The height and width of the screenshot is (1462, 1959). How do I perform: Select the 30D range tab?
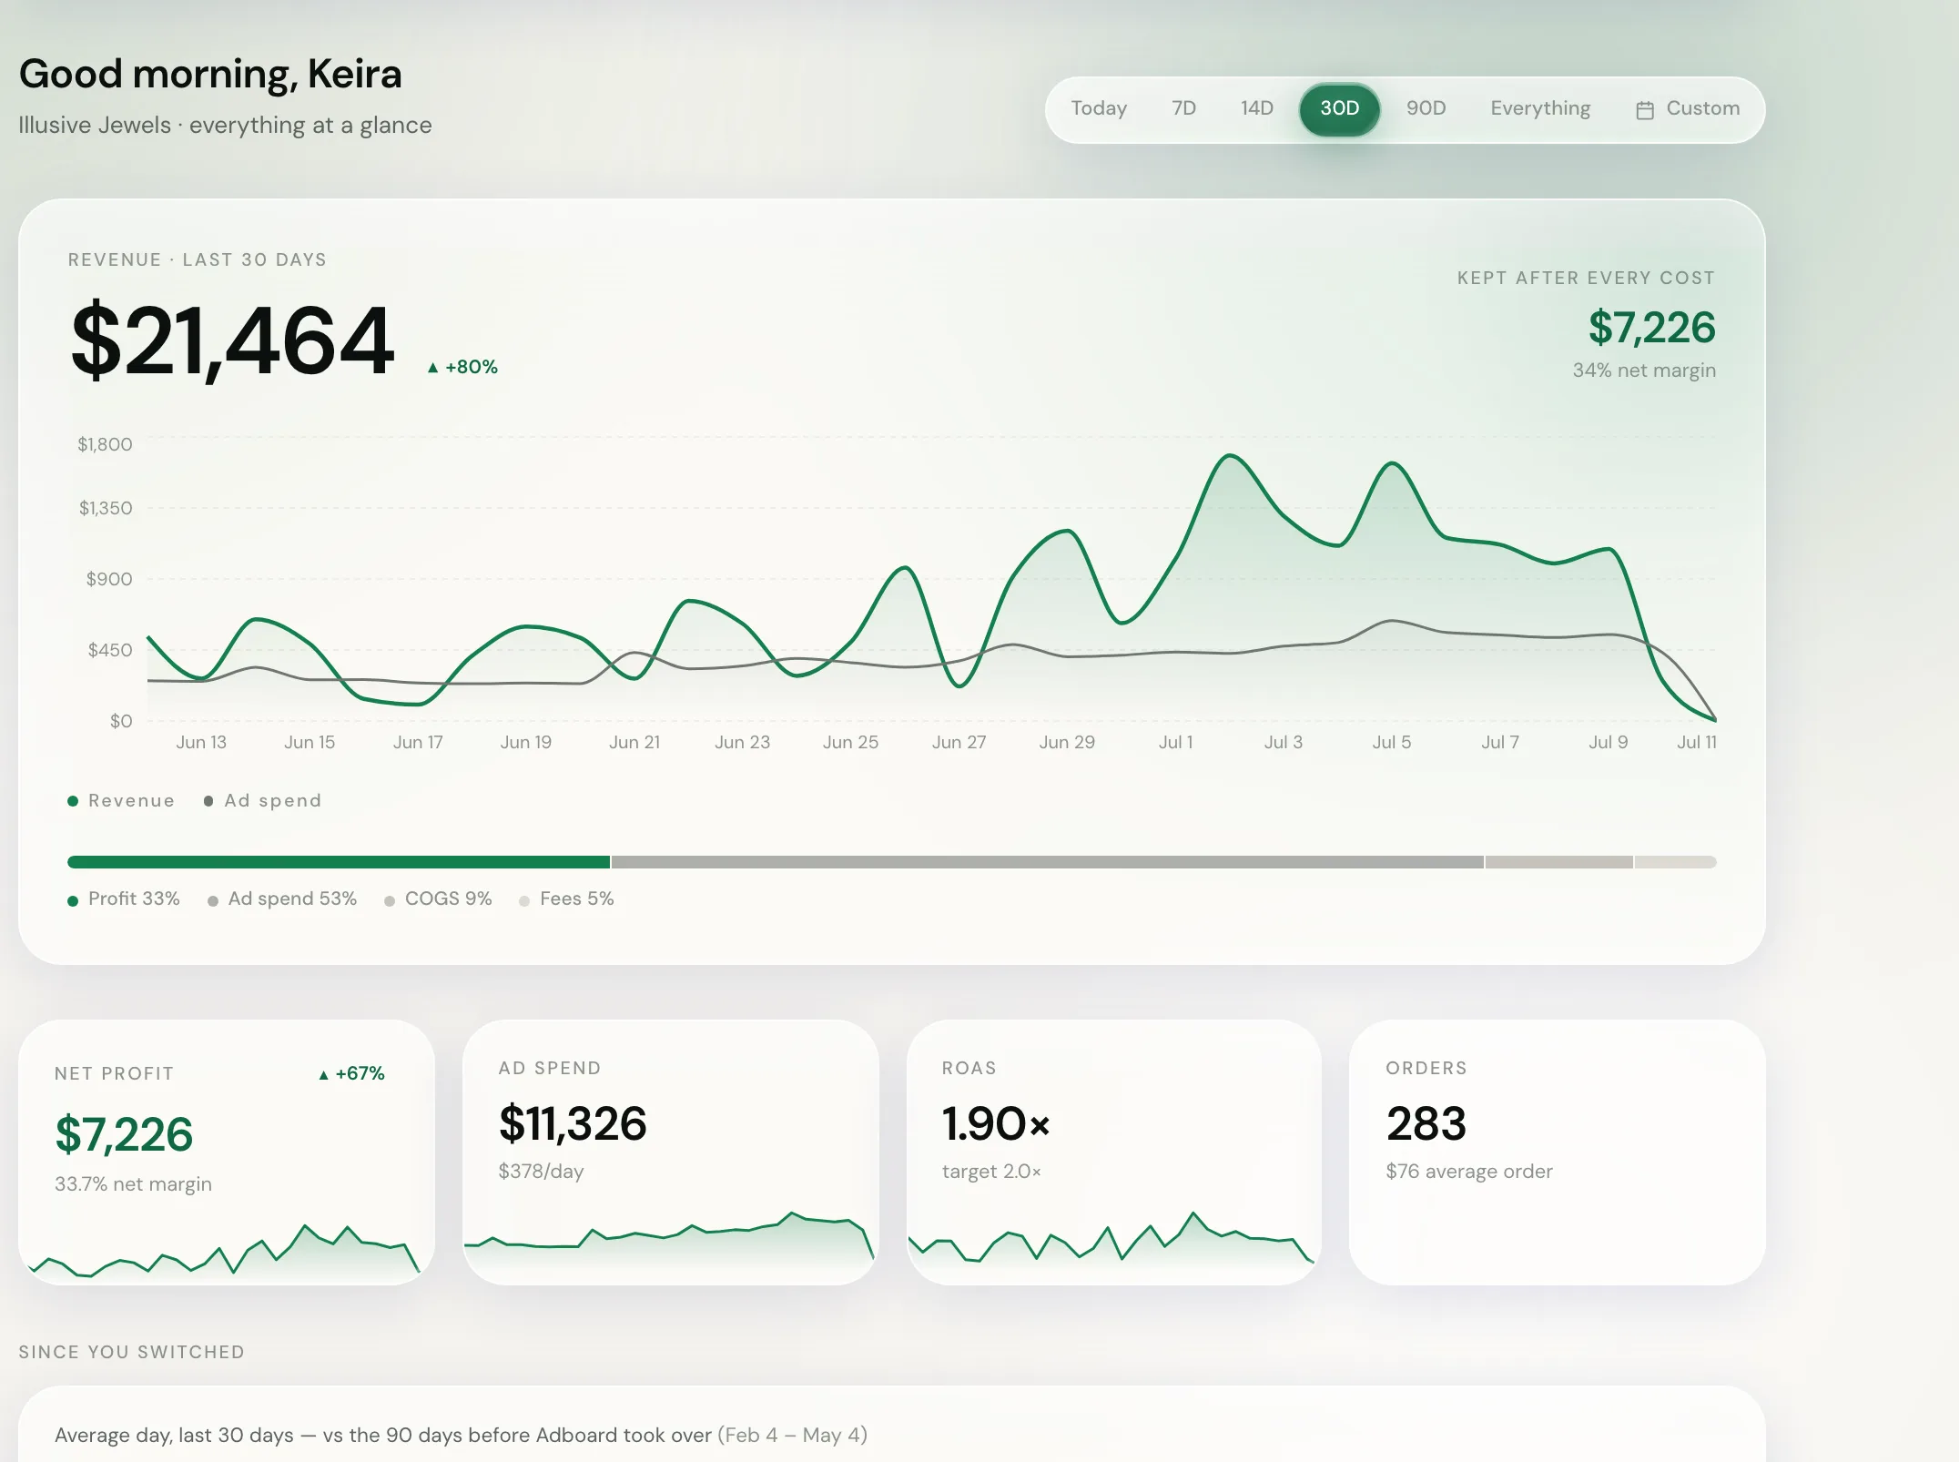pos(1339,108)
